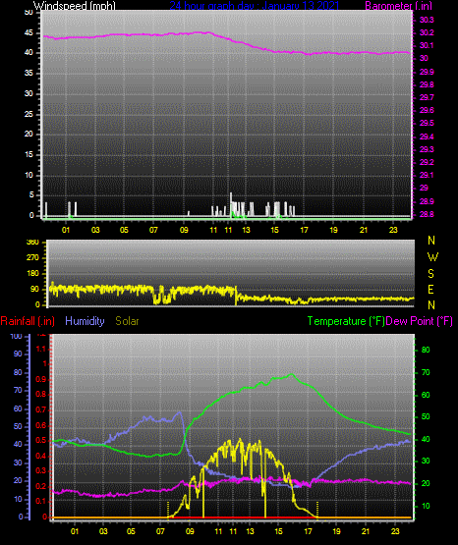458x545 pixels.
Task: Click the blue humidity peak near hour 08
Action: point(180,412)
